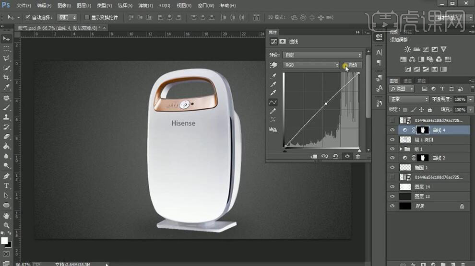
Task: Select the Crop tool
Action: 6,78
